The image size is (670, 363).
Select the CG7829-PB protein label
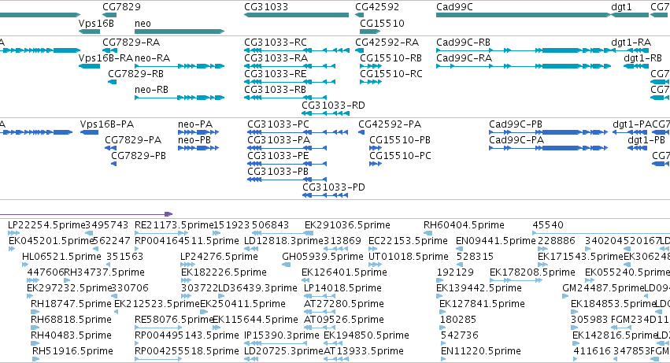tap(139, 156)
